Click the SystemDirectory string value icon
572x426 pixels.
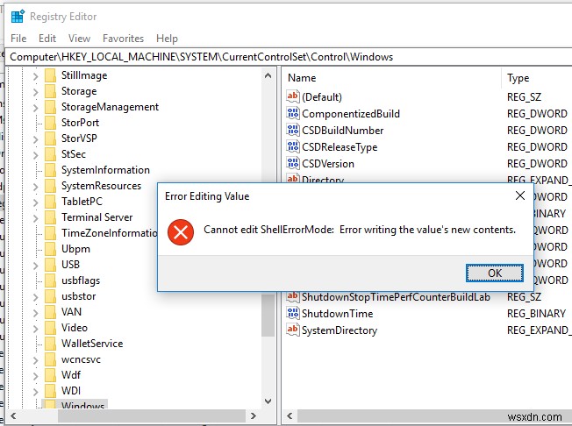click(292, 330)
